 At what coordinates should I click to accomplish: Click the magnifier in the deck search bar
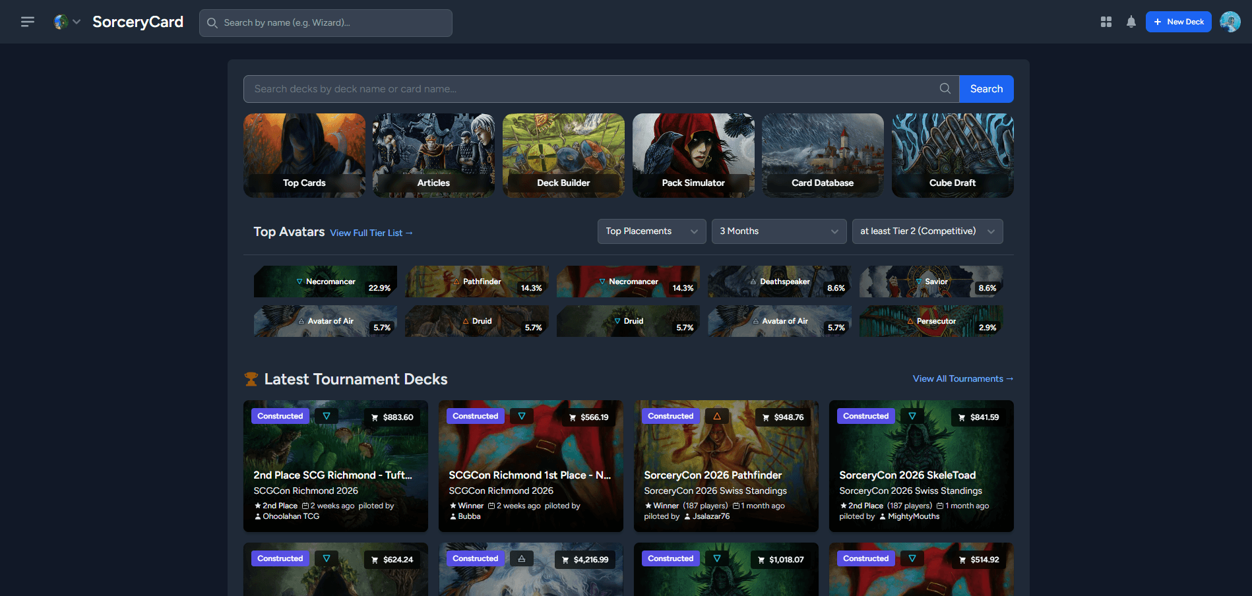click(945, 88)
